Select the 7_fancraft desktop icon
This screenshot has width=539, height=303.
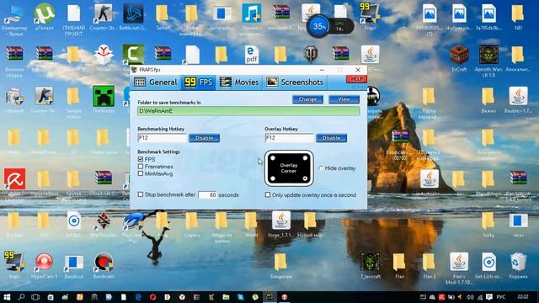point(370,265)
